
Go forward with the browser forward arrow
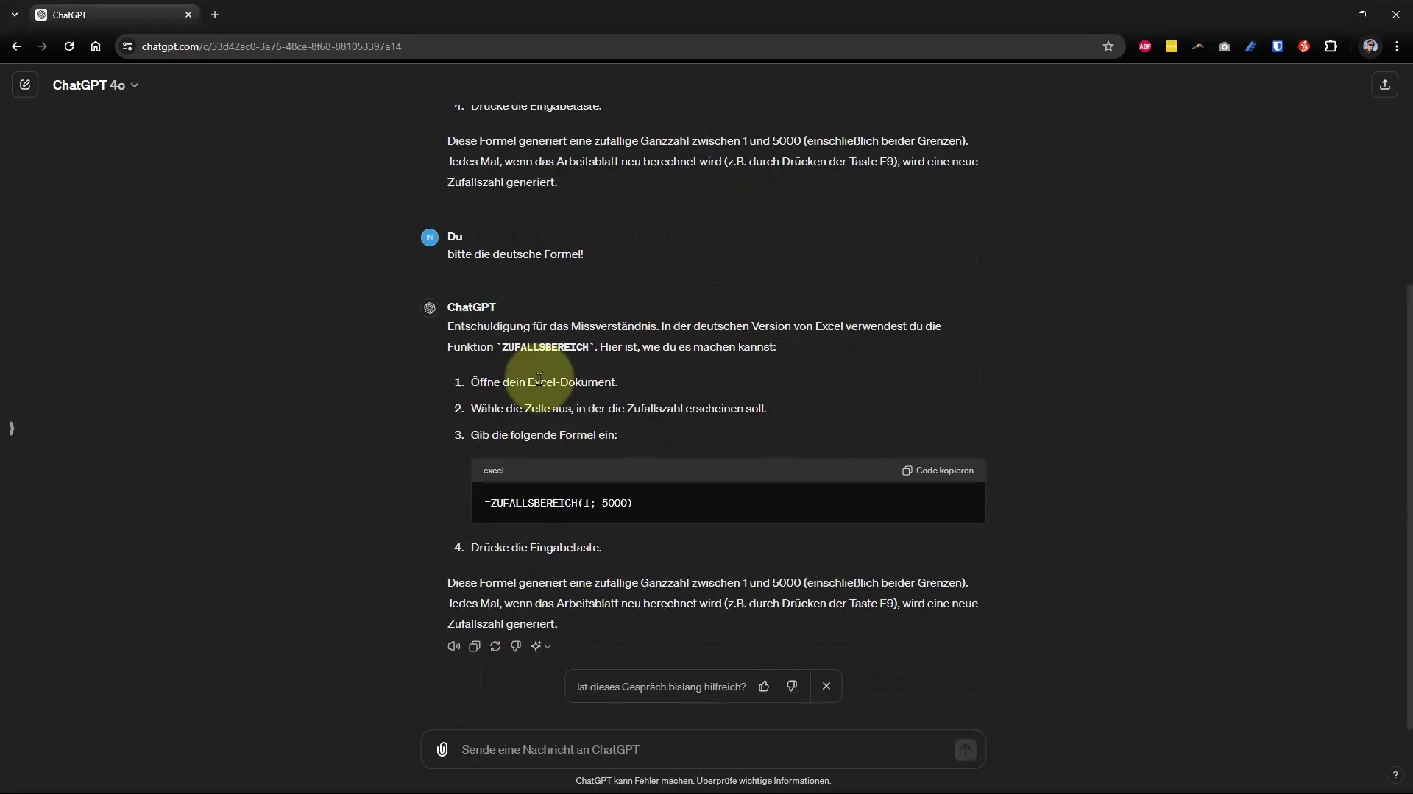[43, 46]
